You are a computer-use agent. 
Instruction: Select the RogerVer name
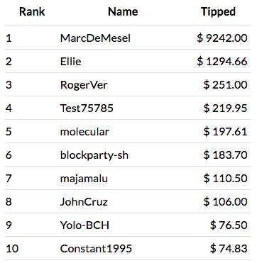(x=84, y=84)
